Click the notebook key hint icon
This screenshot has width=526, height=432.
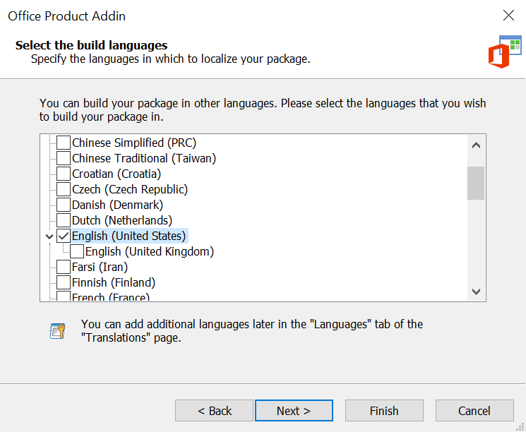[58, 331]
